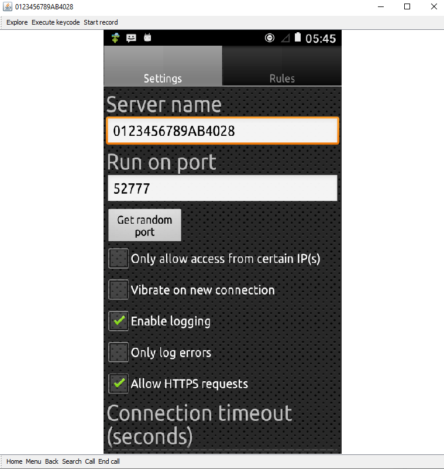Open the Explore menu
This screenshot has width=444, height=469.
pyautogui.click(x=17, y=22)
